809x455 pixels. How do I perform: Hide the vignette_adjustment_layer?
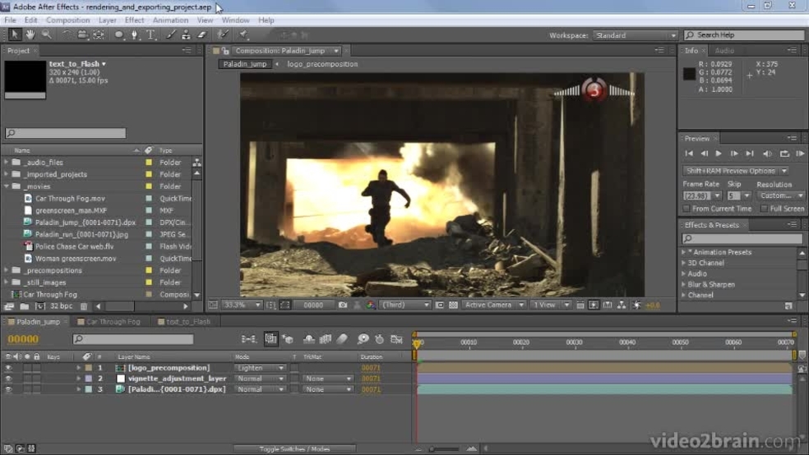[x=8, y=379]
